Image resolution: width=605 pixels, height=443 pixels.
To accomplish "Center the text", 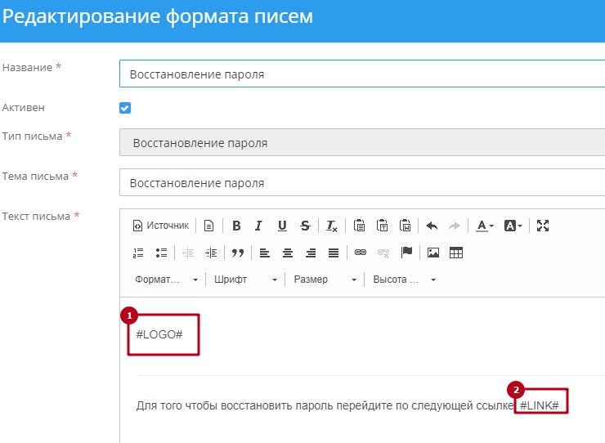I will point(288,253).
